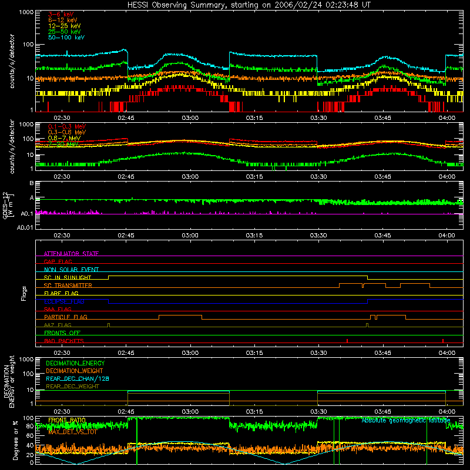Select the A0.1 tick label on GOES axis
Image resolution: width=470 pixels, height=470 pixels.
(x=27, y=214)
